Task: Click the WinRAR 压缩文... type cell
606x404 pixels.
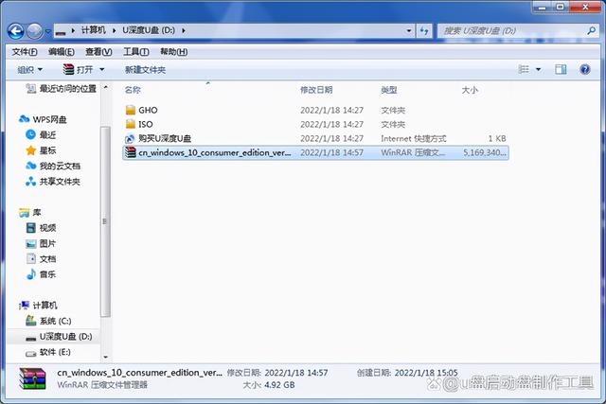Action: point(413,152)
